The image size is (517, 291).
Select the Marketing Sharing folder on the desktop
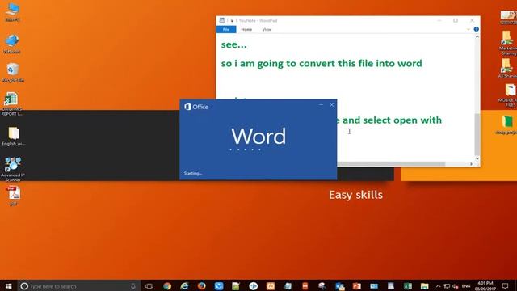click(x=508, y=43)
